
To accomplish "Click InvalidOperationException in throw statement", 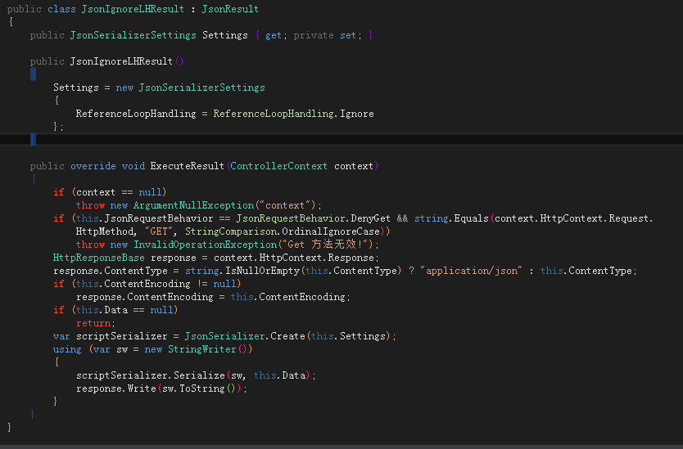I will pyautogui.click(x=206, y=244).
